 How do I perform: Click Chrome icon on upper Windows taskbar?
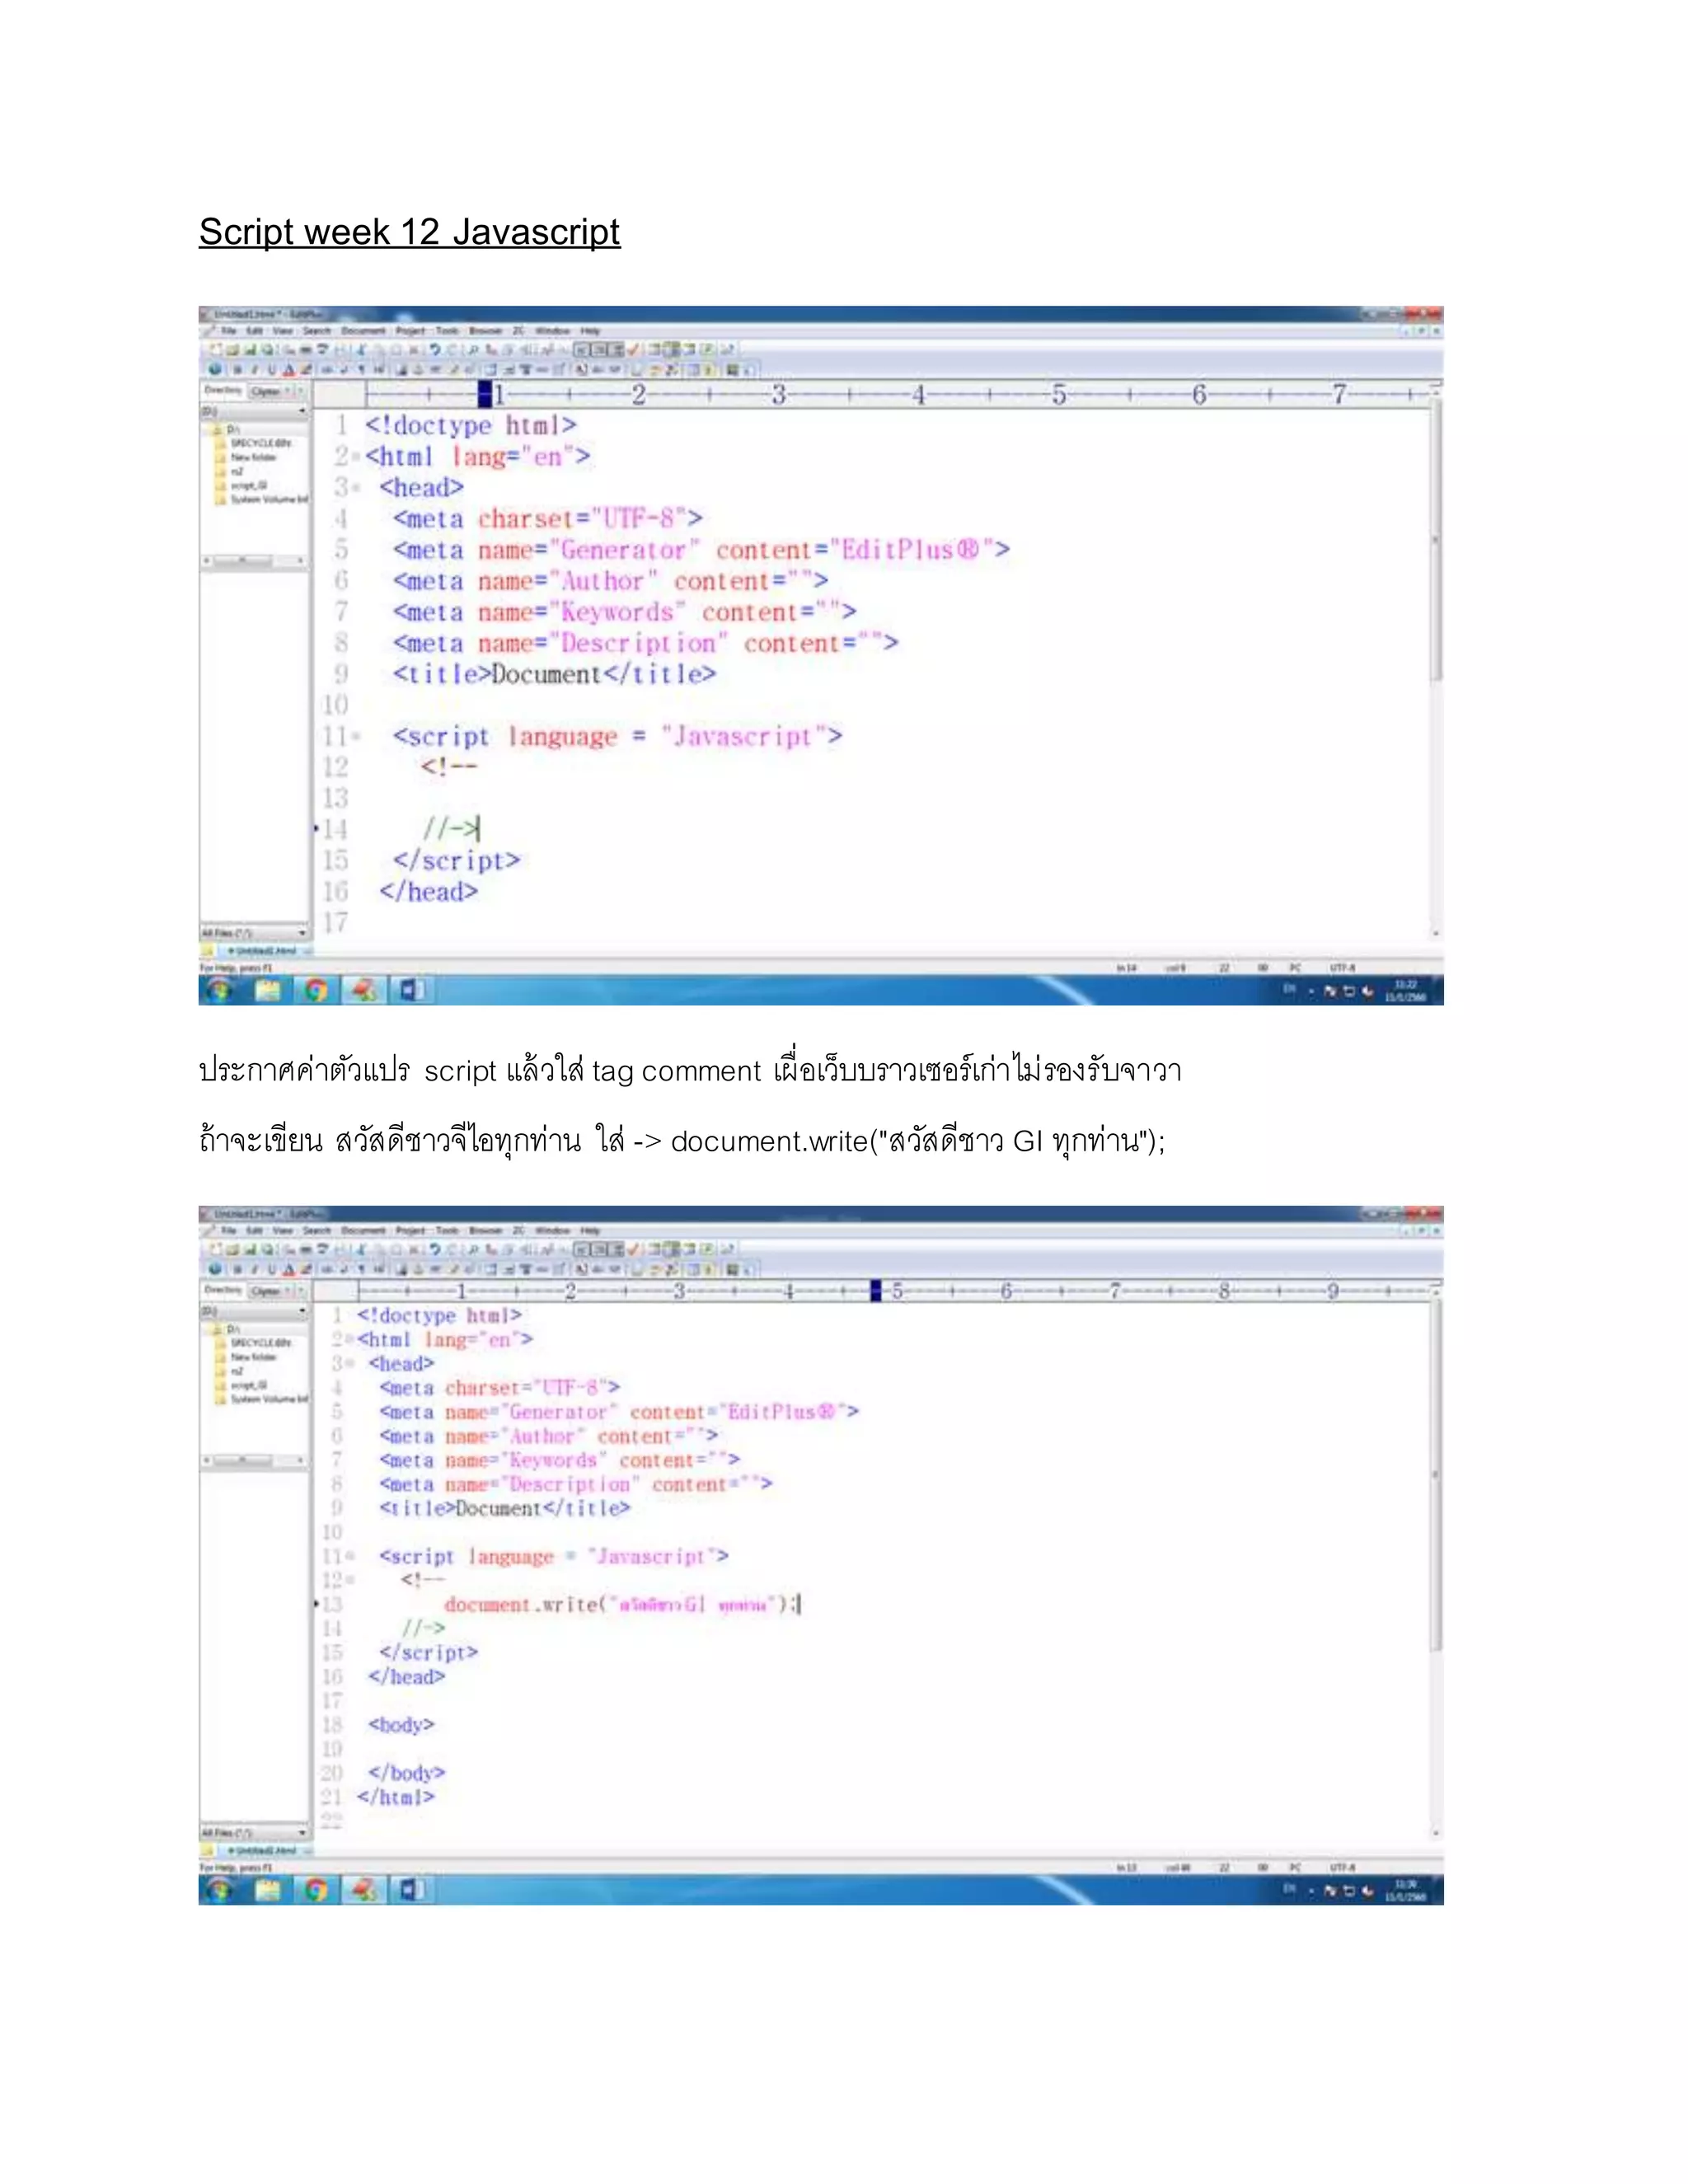pos(316,990)
